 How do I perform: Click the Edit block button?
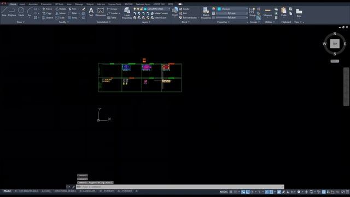tap(183, 13)
